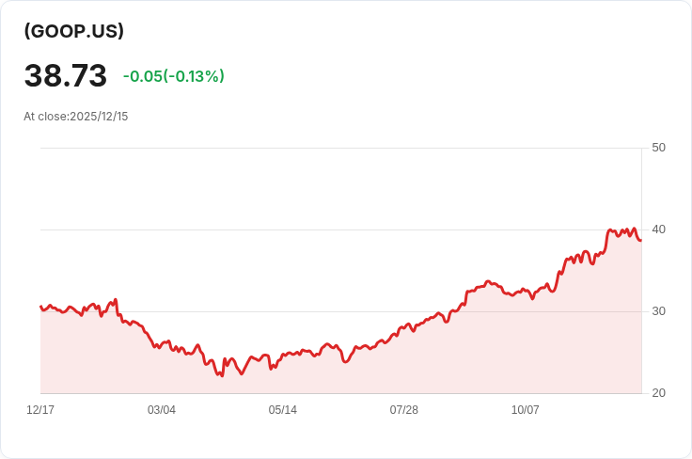This screenshot has width=692, height=459.
Task: Click the 10/07 date axis label
Action: [526, 410]
